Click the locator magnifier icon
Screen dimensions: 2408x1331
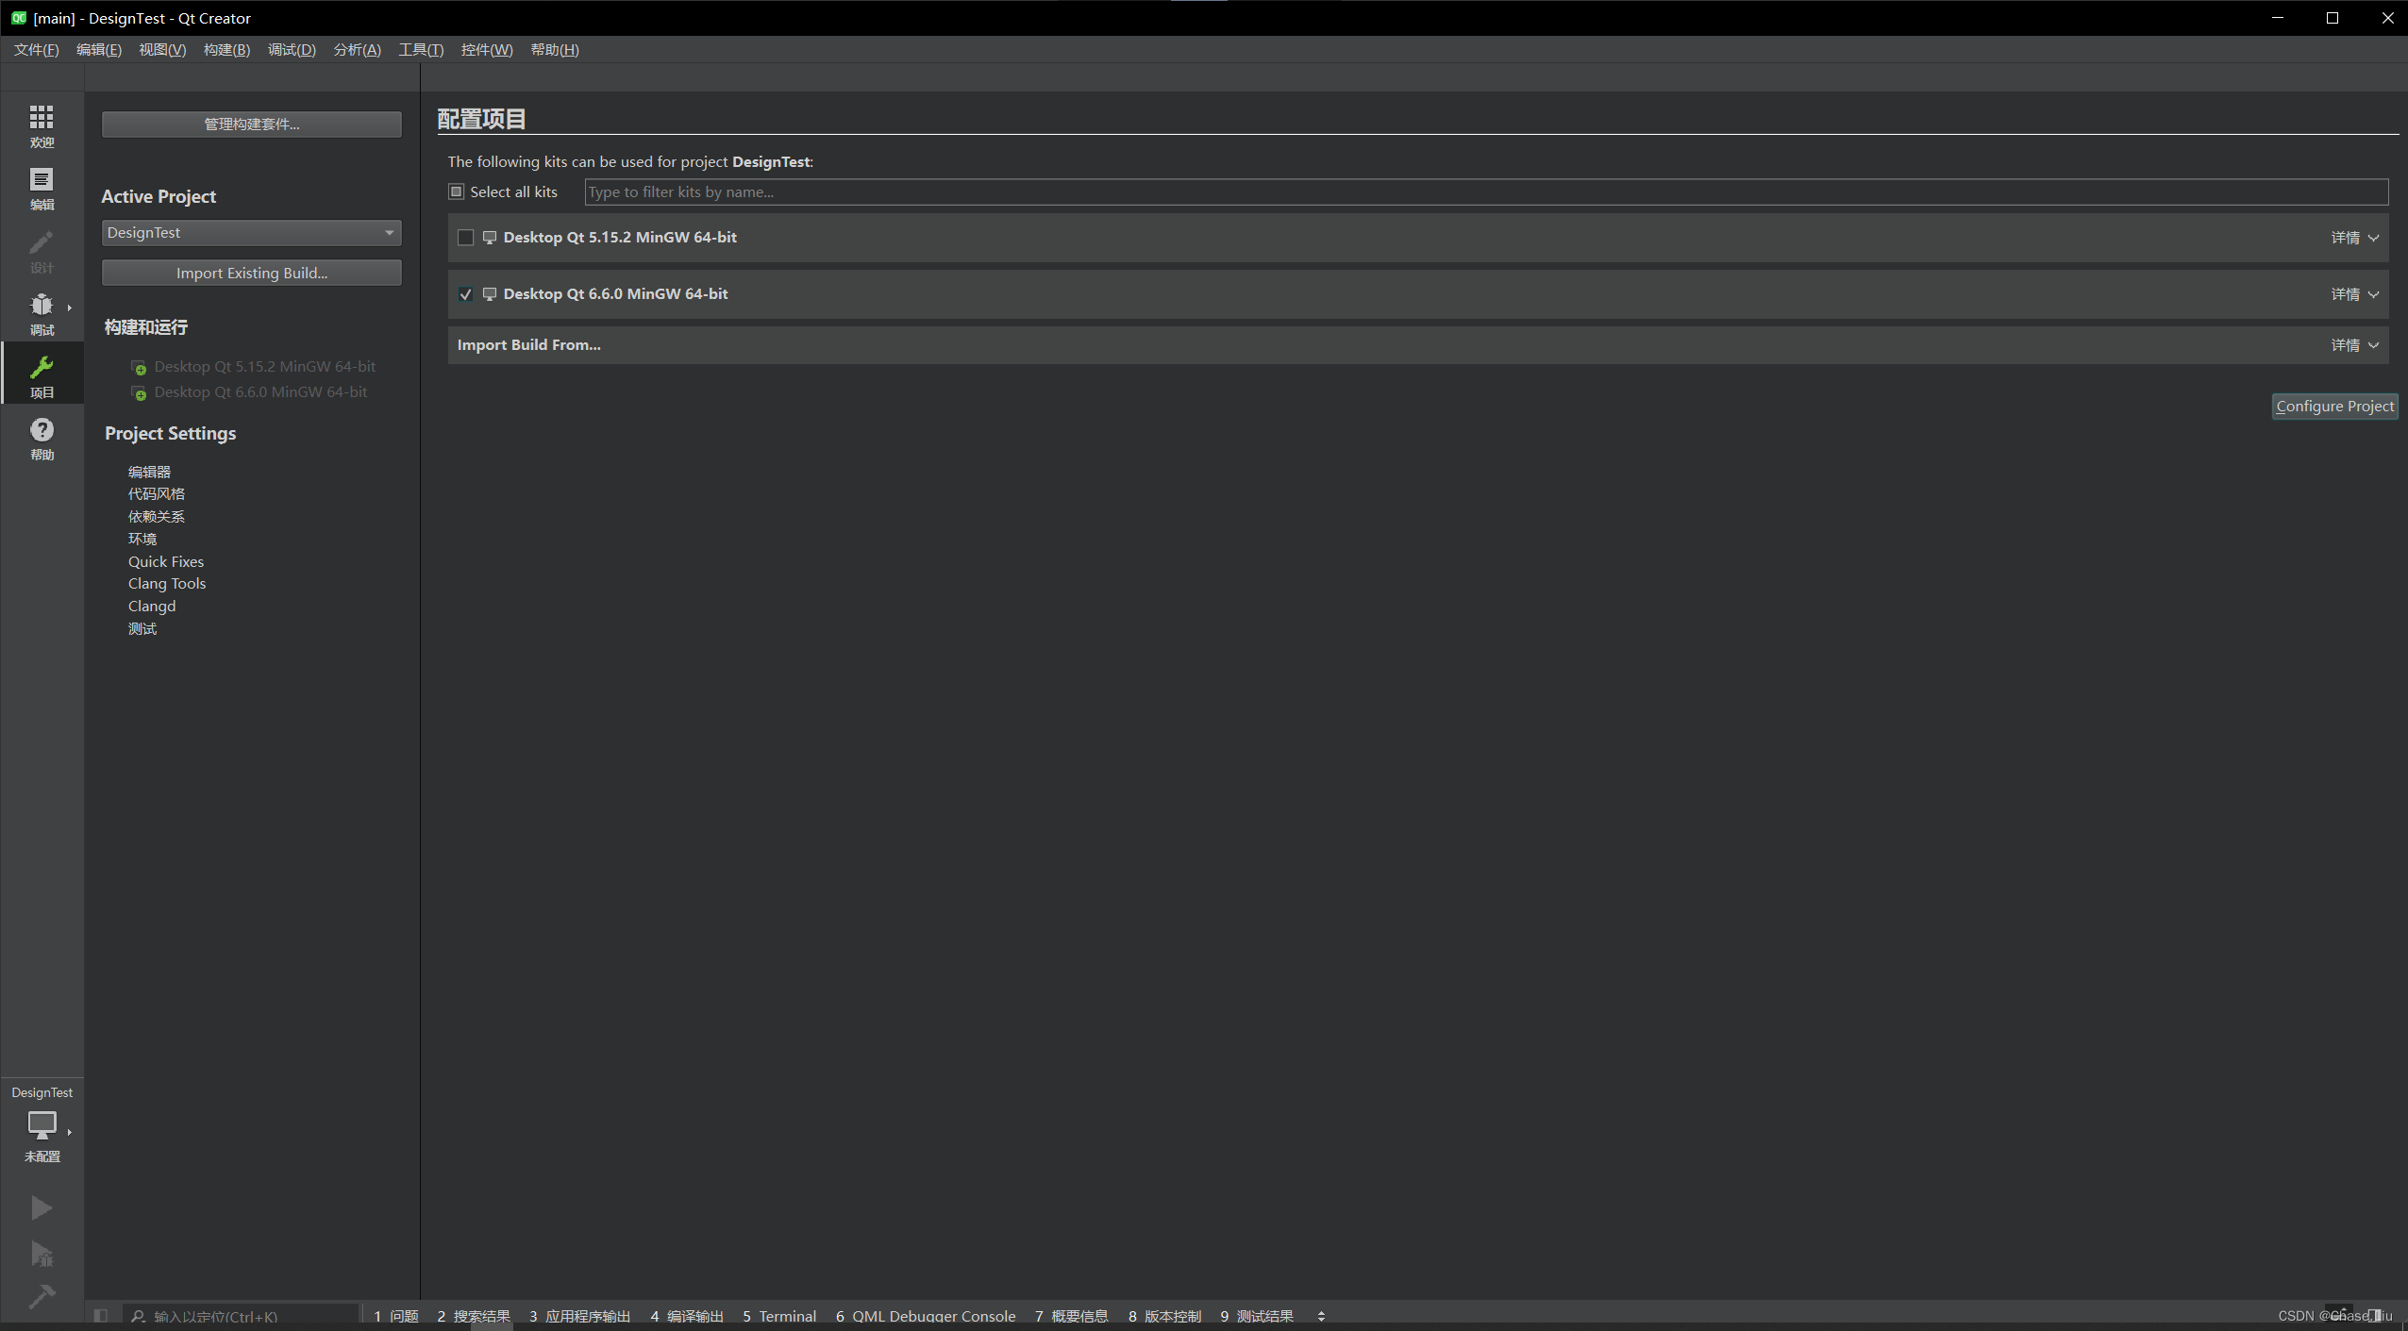[139, 1316]
